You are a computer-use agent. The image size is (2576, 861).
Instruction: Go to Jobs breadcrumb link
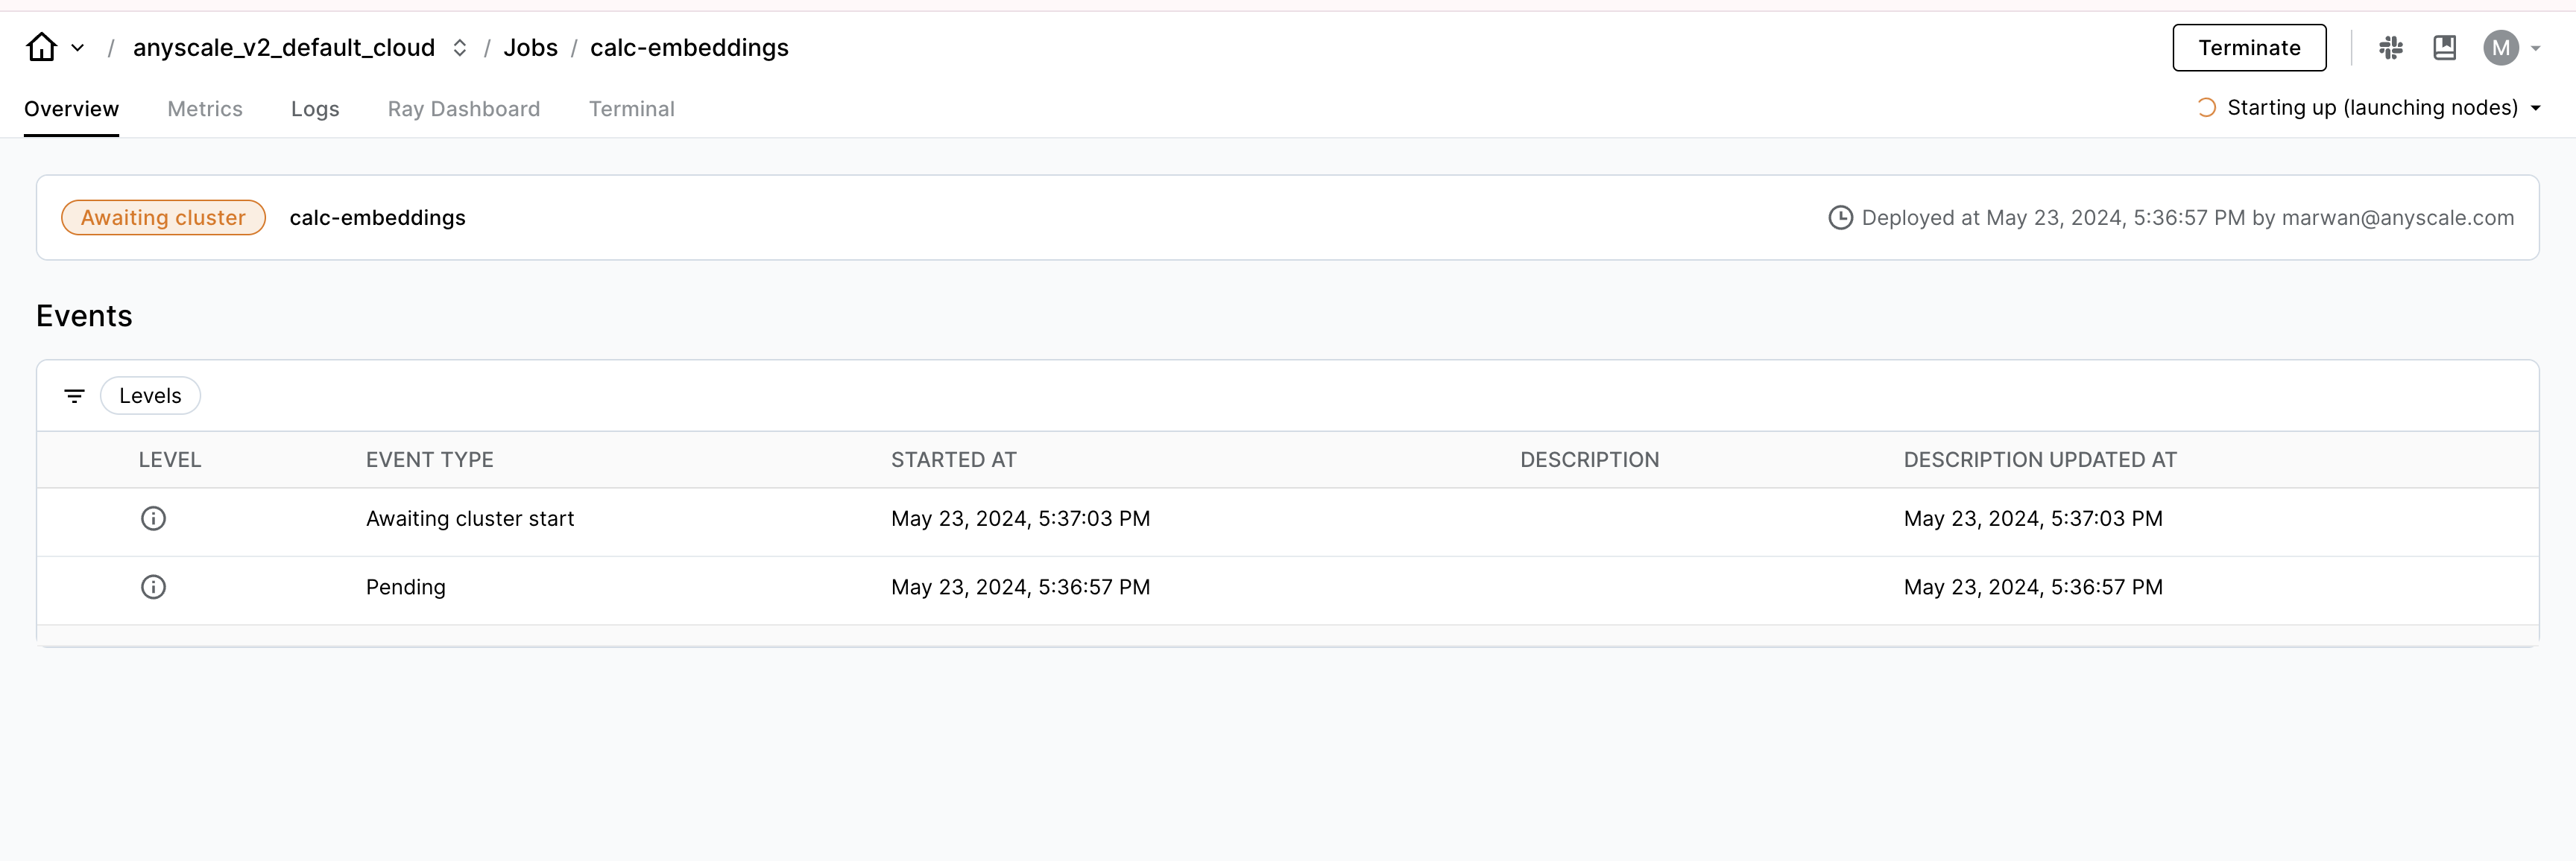530,48
